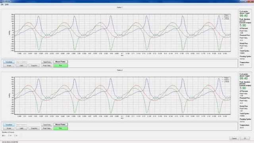Image resolution: width=254 pixels, height=143 pixels.
Task: Open Timed Data for Station 1
Action: click(x=47, y=62)
